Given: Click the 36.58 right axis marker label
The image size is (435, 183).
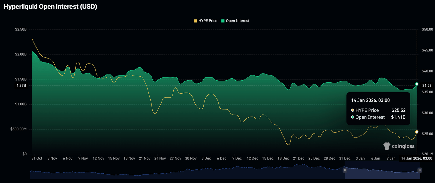Looking at the screenshot, I should point(427,85).
